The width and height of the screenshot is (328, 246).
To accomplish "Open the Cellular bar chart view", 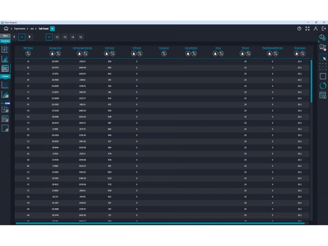I will [5, 95].
